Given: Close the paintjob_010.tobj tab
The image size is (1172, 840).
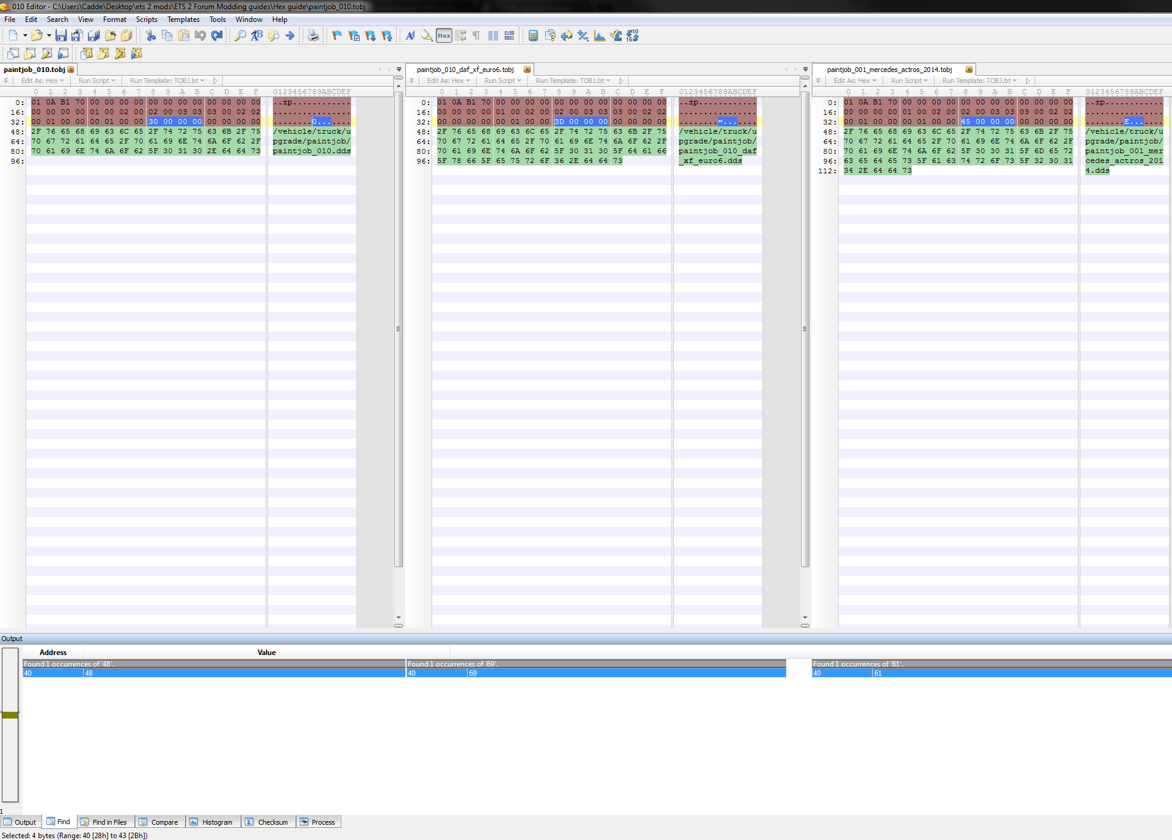Looking at the screenshot, I should pos(71,70).
